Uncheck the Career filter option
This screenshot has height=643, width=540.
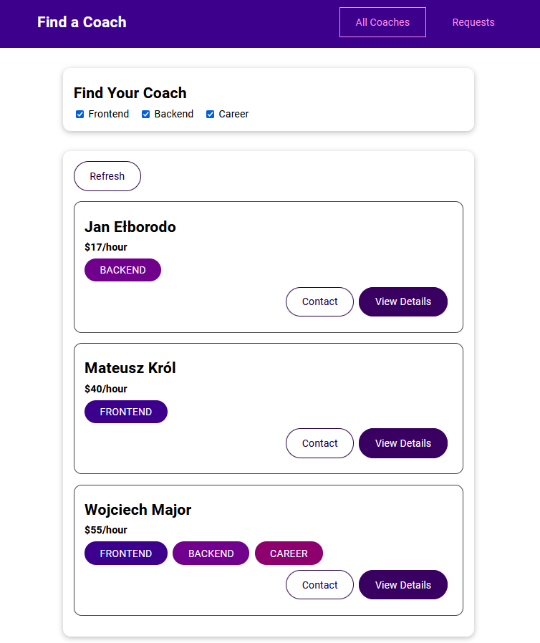tap(210, 114)
